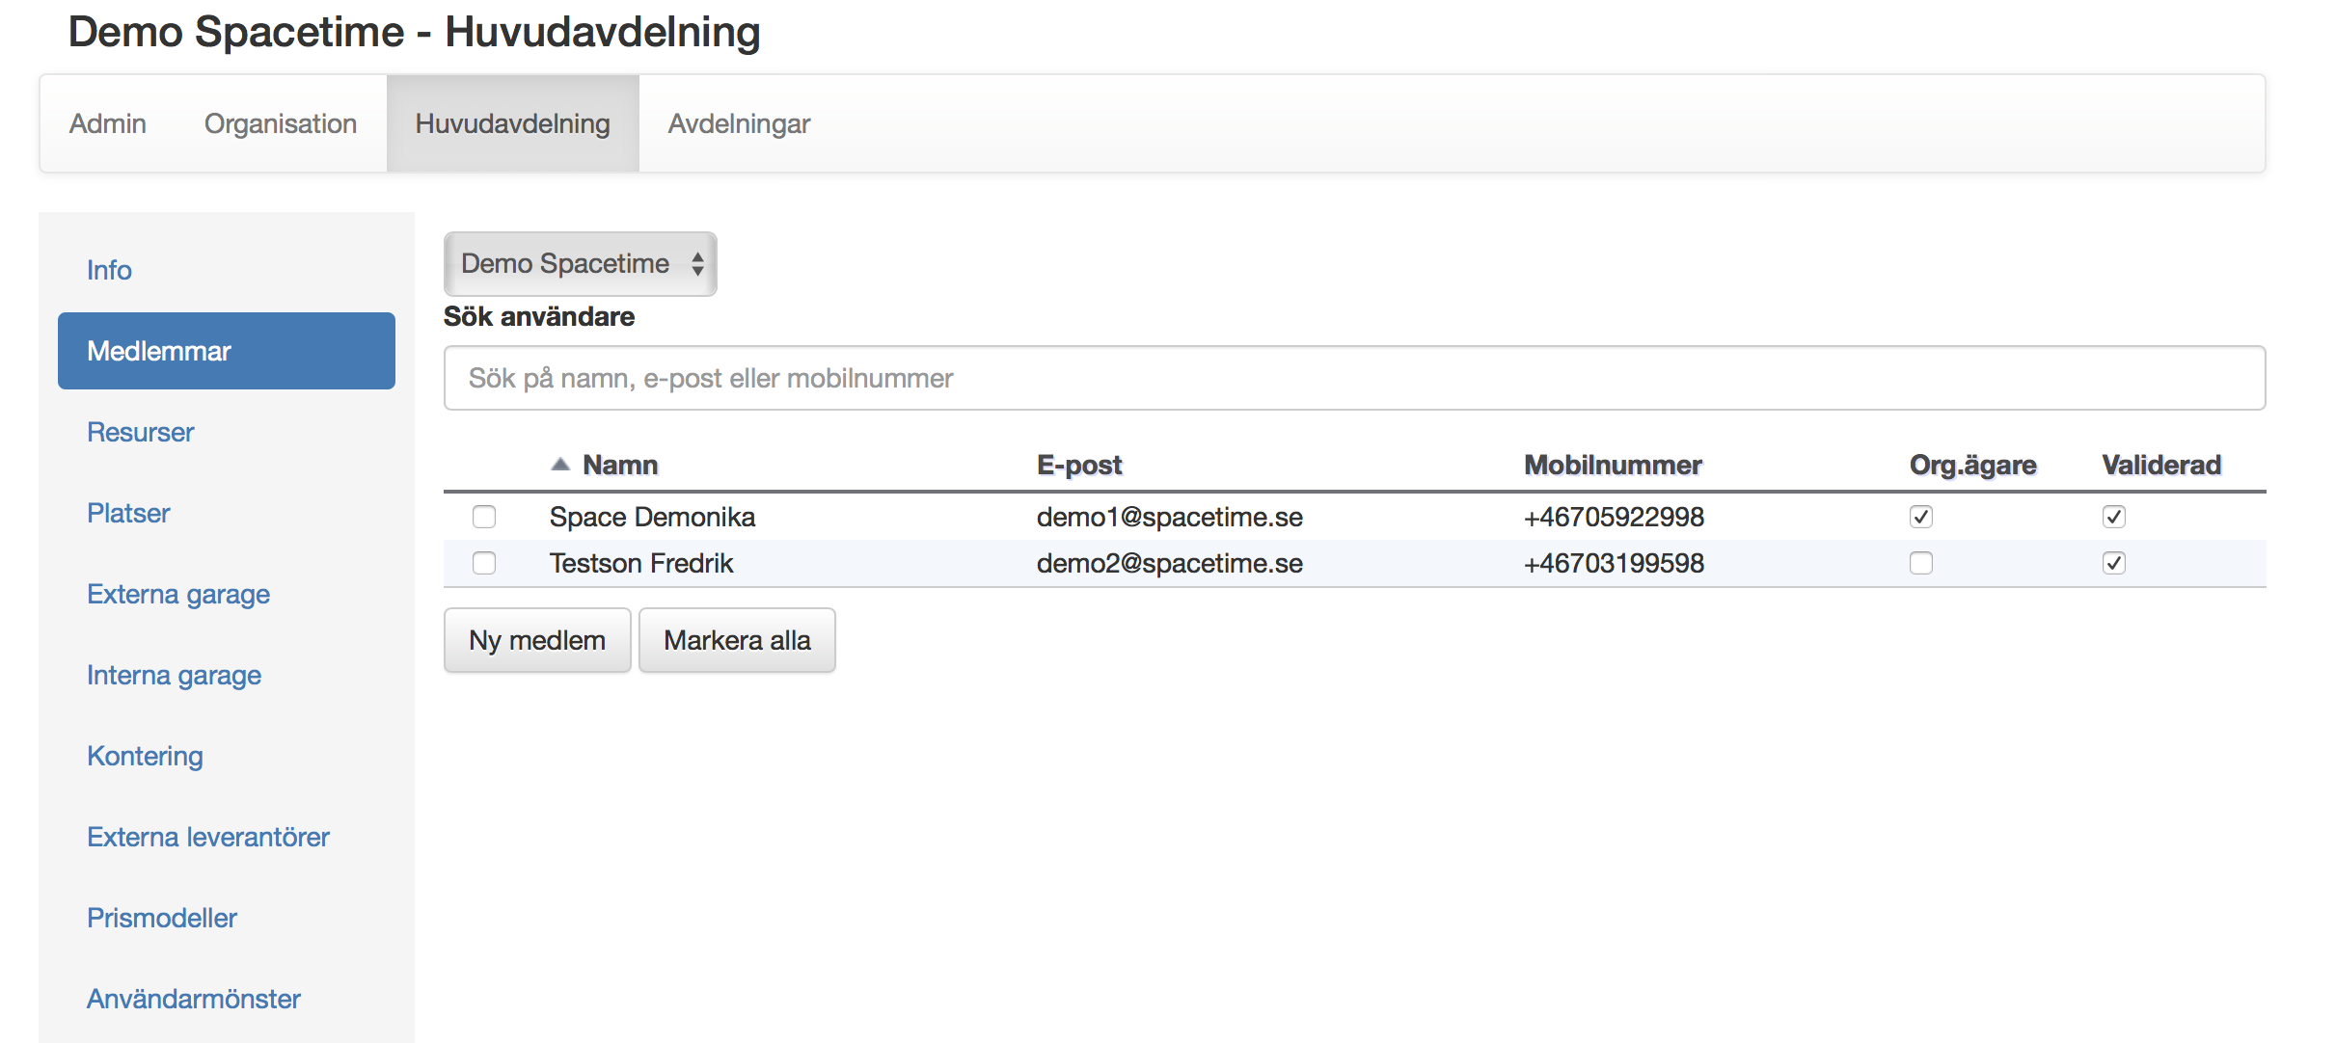
Task: Open the Demo Spacetime dropdown
Action: click(x=580, y=263)
